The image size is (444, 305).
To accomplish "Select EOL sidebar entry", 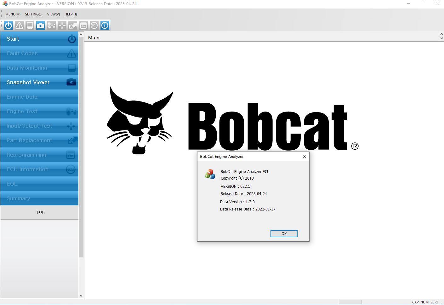I will (39, 184).
